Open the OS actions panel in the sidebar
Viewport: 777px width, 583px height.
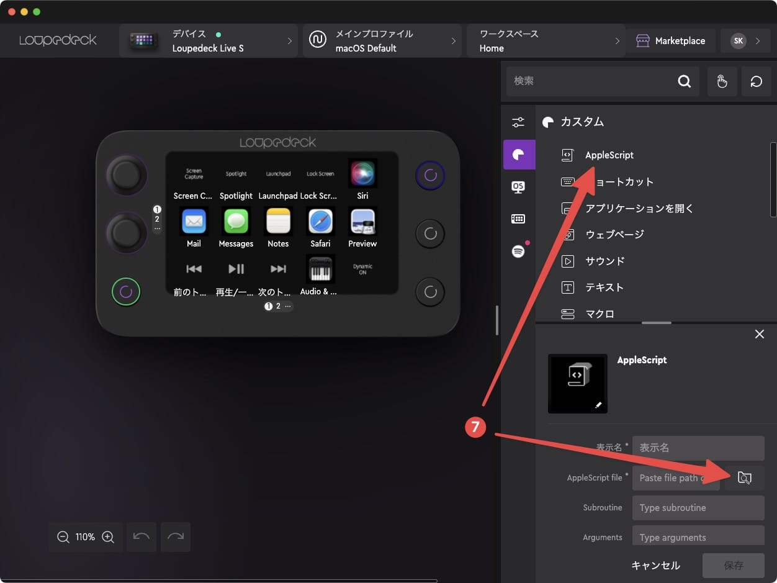pos(519,187)
